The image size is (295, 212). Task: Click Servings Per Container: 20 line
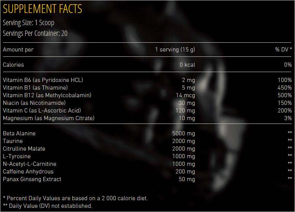click(x=35, y=33)
